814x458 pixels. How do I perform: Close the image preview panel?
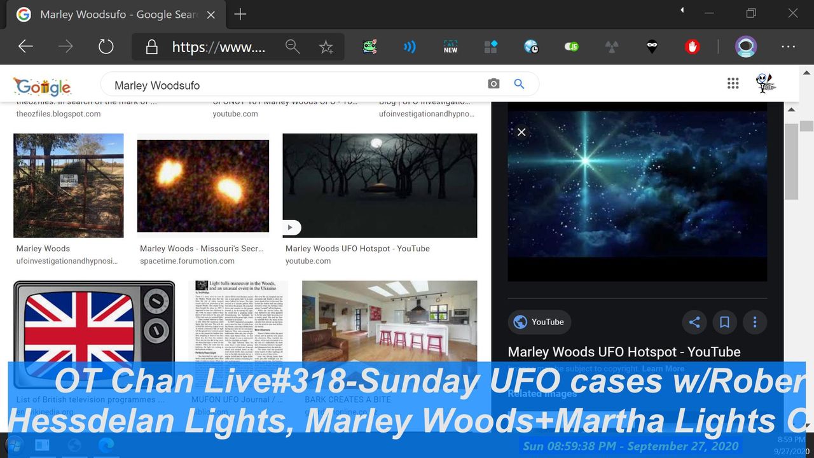point(521,132)
